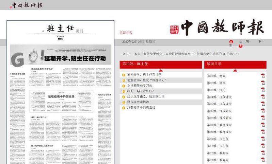Select 第02版:新闻 in page directory
272x164 pixels.
pyautogui.click(x=216, y=83)
